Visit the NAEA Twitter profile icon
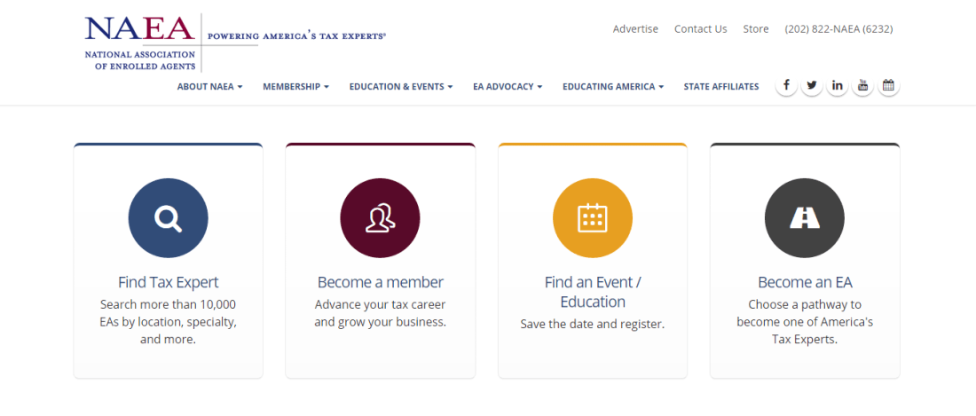 pyautogui.click(x=812, y=85)
